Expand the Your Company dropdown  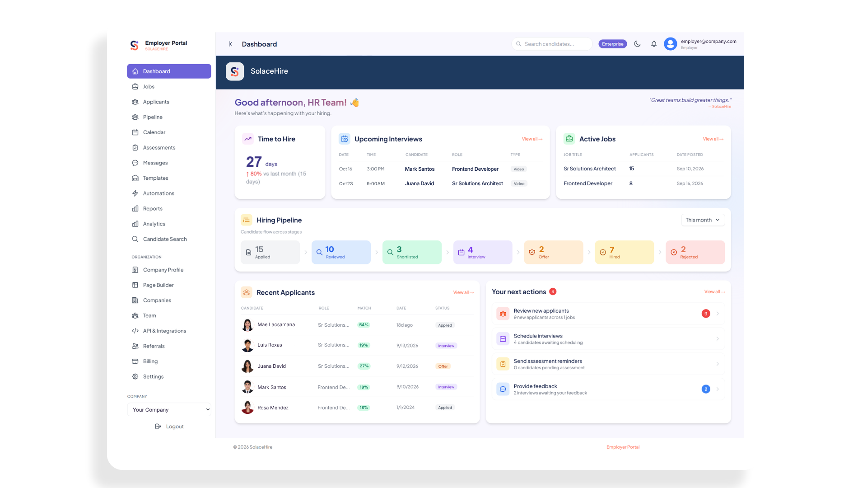coord(169,410)
